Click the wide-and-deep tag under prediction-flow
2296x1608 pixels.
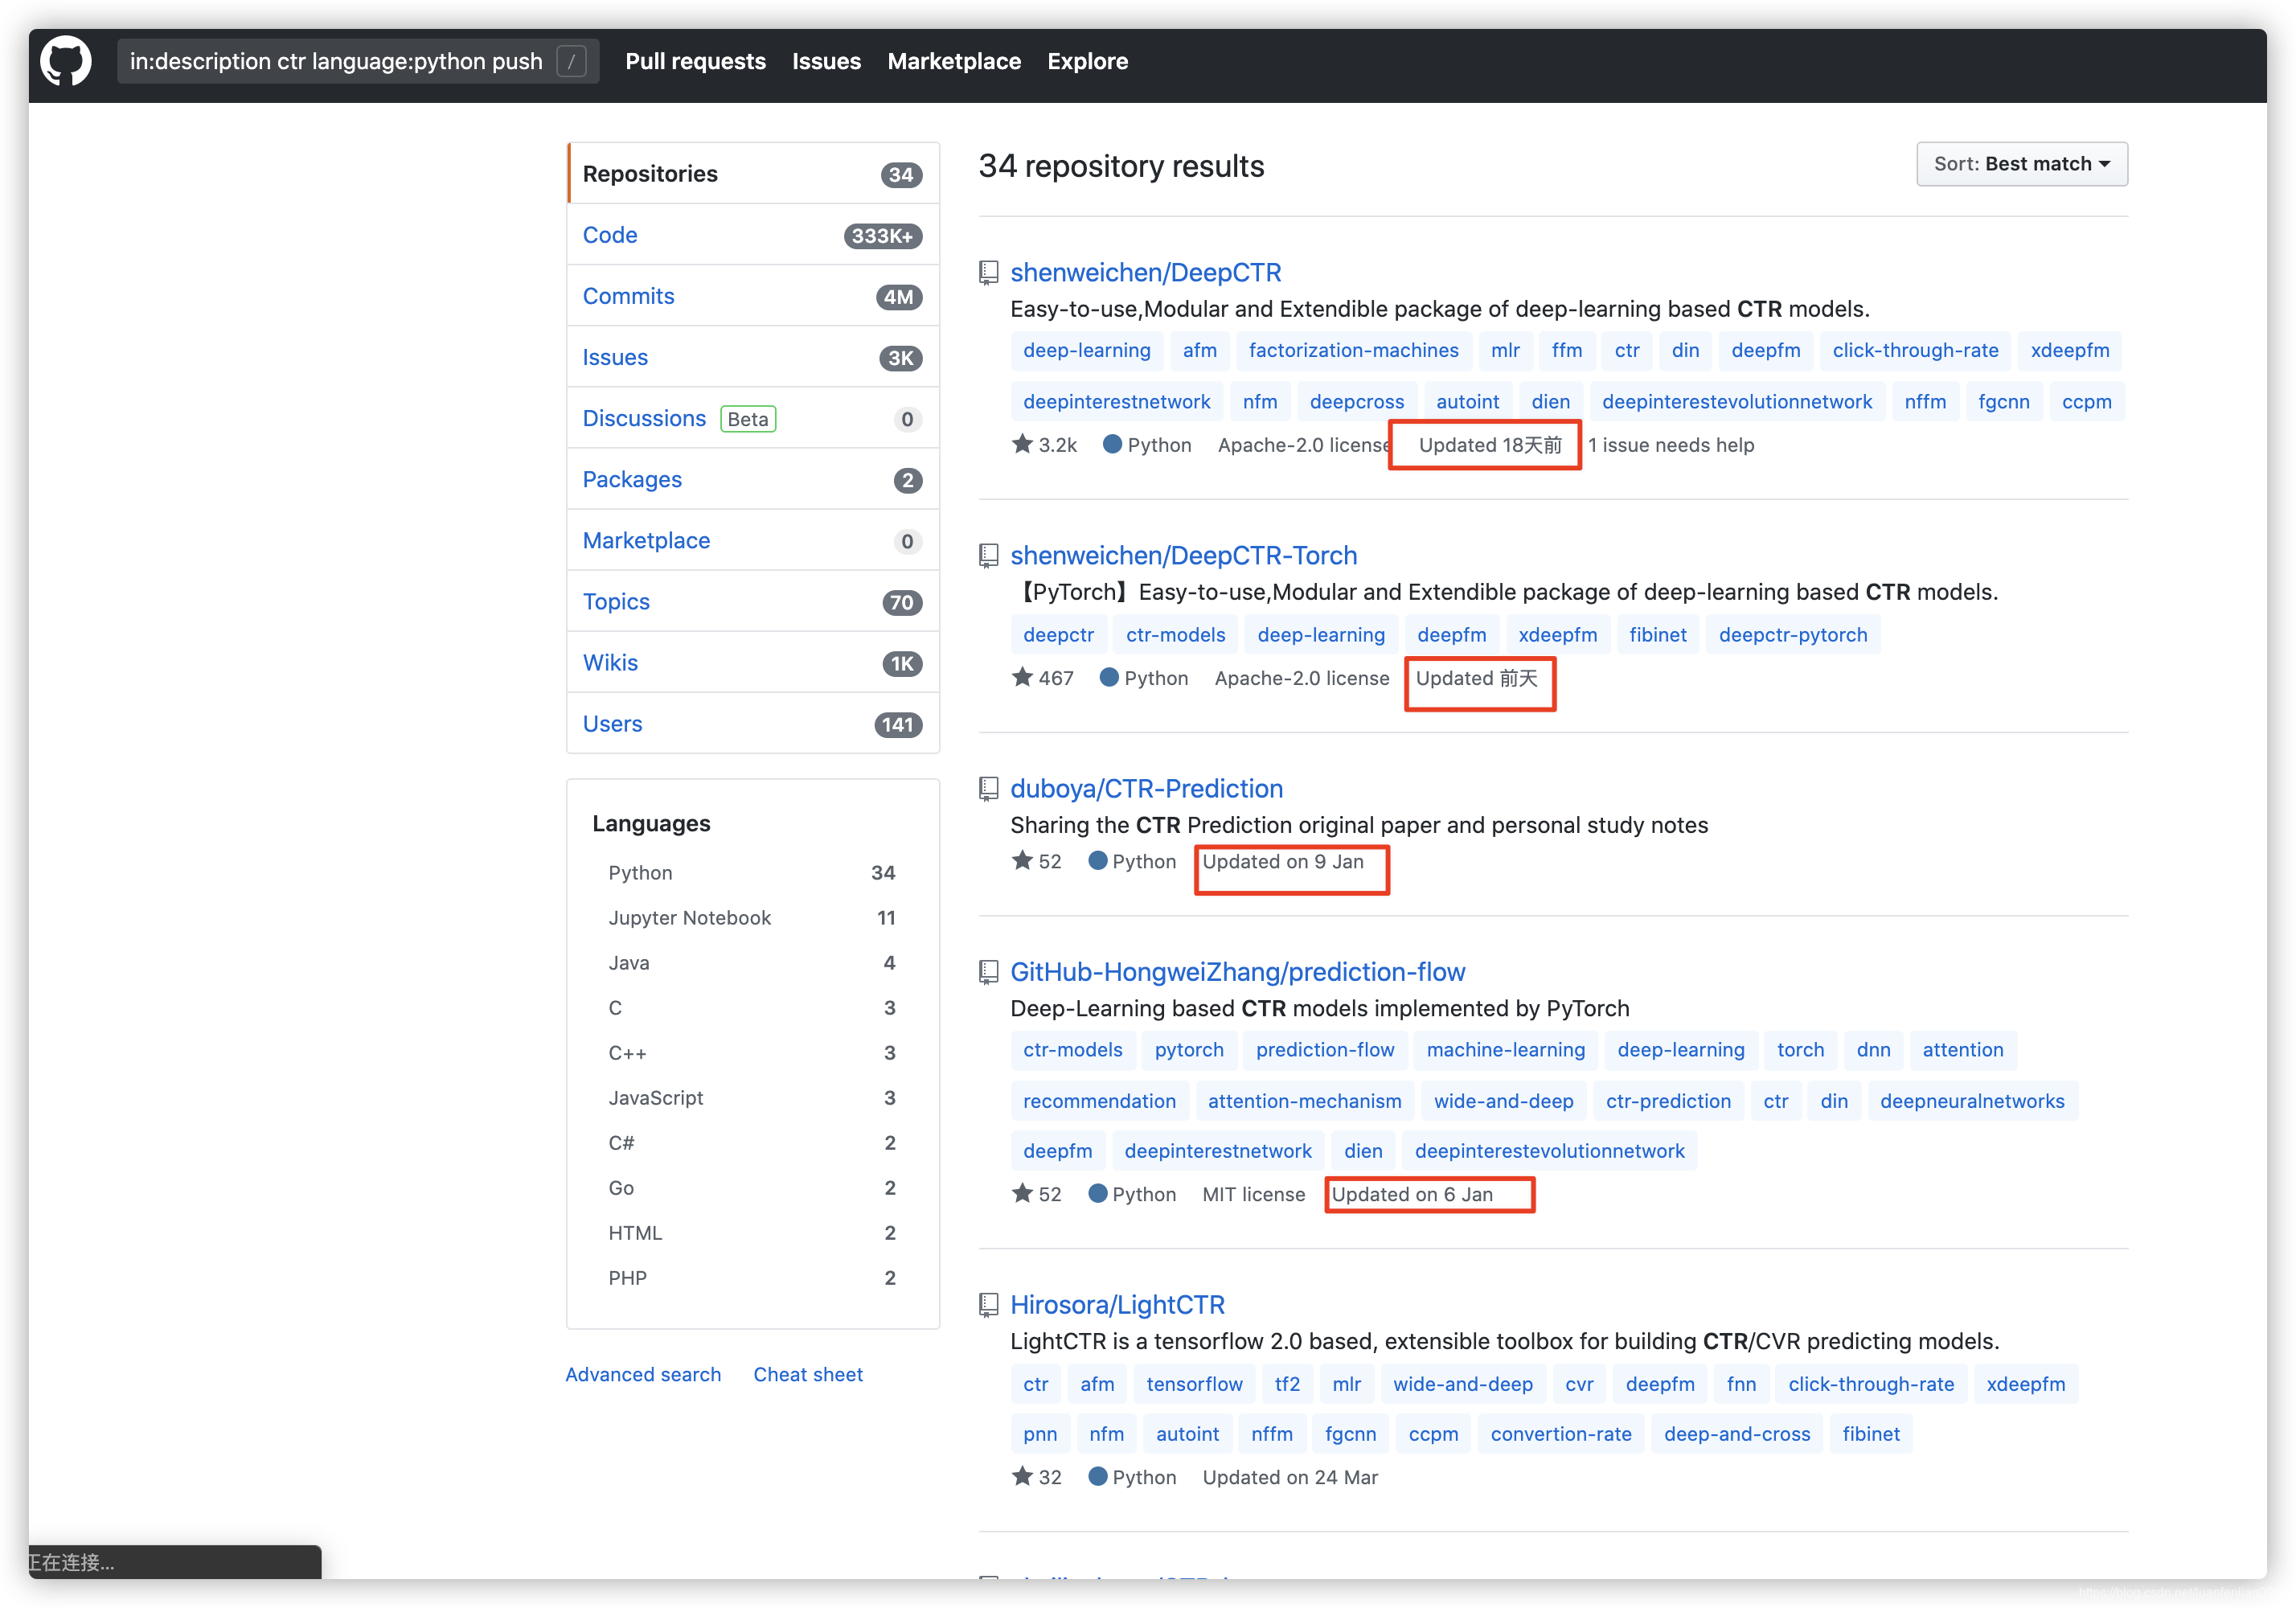[x=1503, y=1101]
